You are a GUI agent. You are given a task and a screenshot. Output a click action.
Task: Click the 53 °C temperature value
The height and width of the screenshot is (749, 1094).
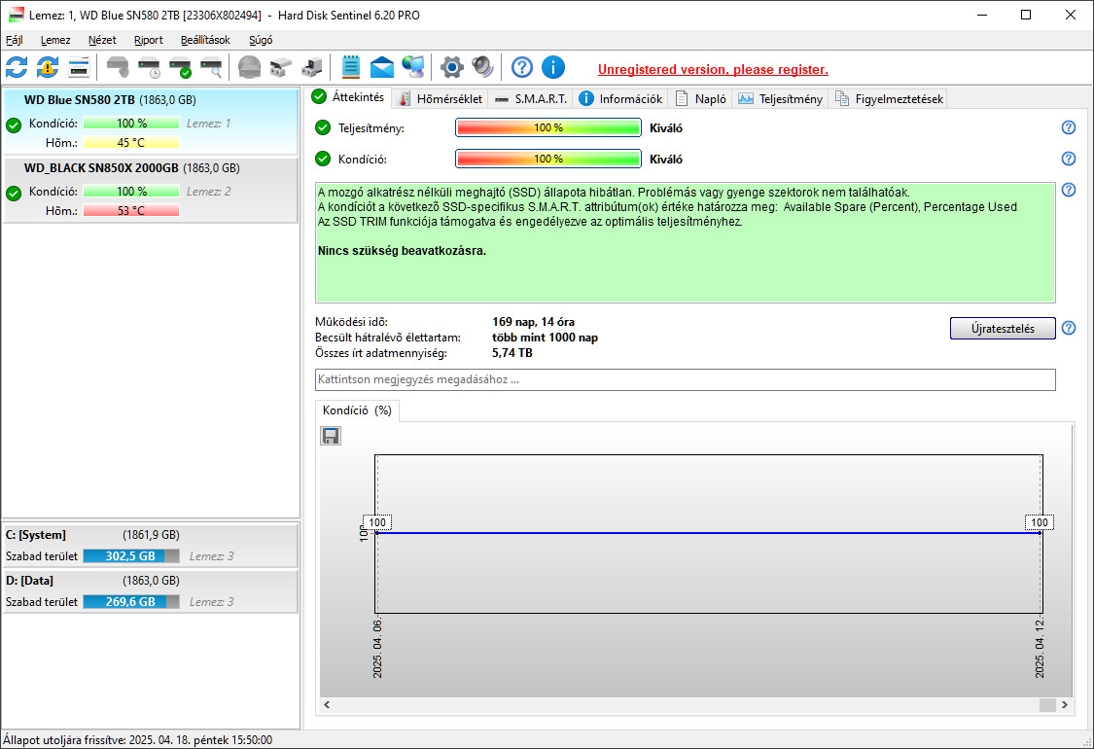pos(131,211)
